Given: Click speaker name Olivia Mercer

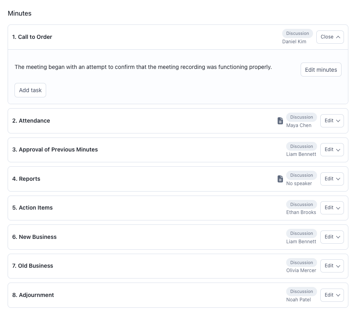Looking at the screenshot, I should pyautogui.click(x=301, y=271).
